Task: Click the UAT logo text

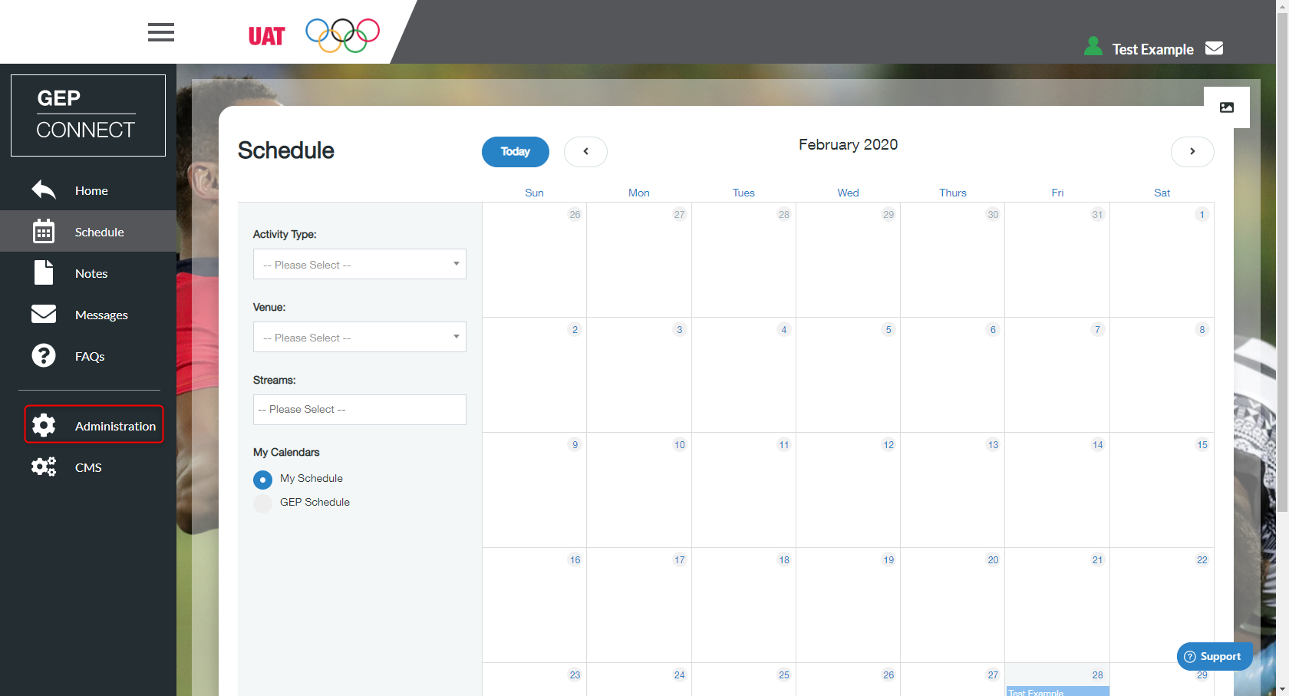Action: (x=266, y=36)
